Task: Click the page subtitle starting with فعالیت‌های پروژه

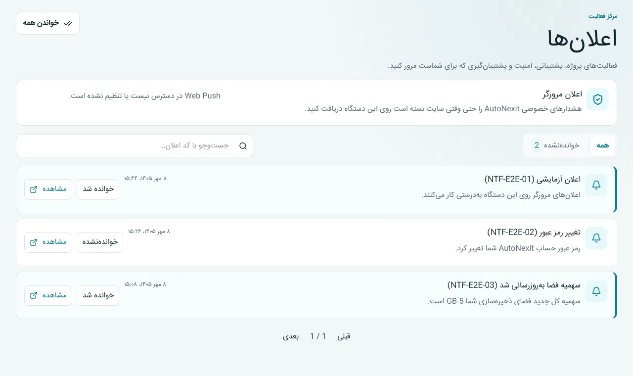Action: coord(502,66)
